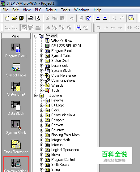This screenshot has height=172, width=140.
Task: Click the Compile All toolbar icon
Action: [88, 18]
